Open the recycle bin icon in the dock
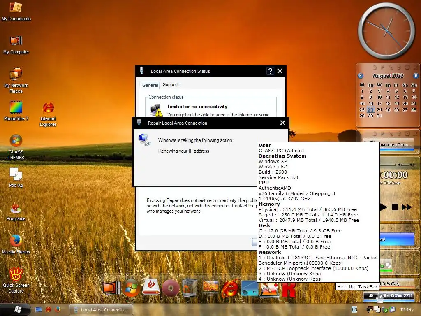Viewport: 421px width, 316px height. tap(190, 288)
